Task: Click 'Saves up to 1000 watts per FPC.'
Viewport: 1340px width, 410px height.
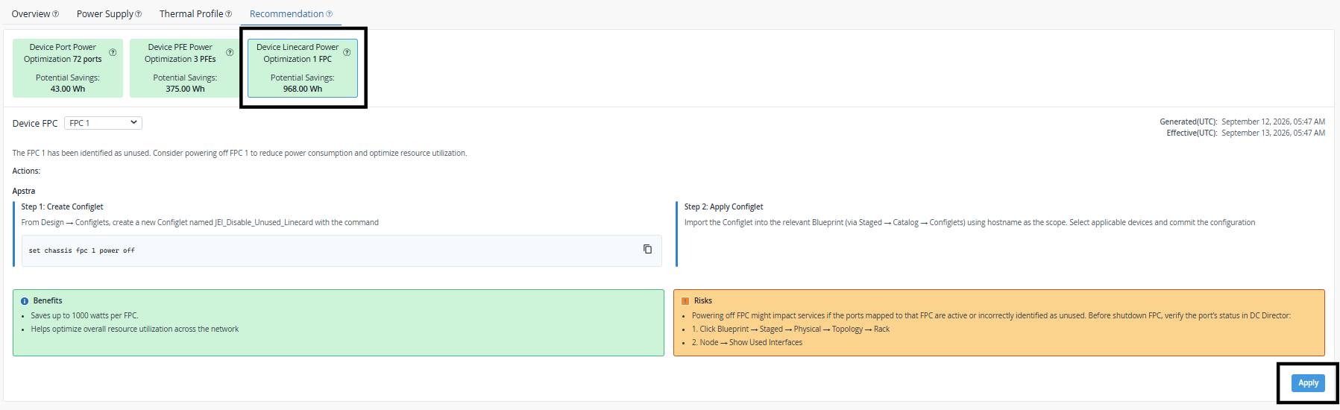Action: click(84, 315)
